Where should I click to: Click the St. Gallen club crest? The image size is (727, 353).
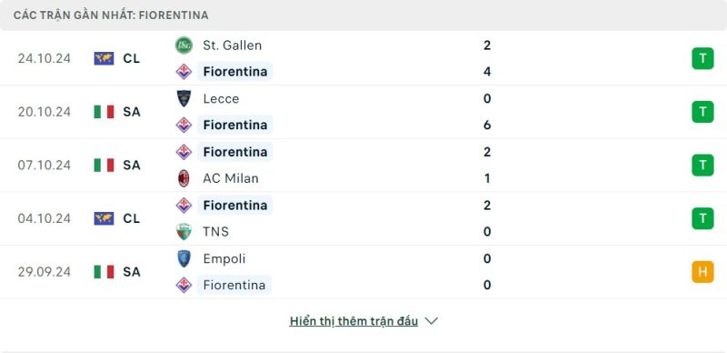pos(184,45)
